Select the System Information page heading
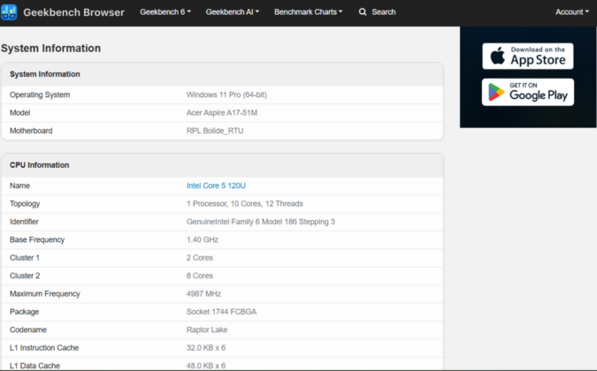This screenshot has width=597, height=371. tap(50, 49)
